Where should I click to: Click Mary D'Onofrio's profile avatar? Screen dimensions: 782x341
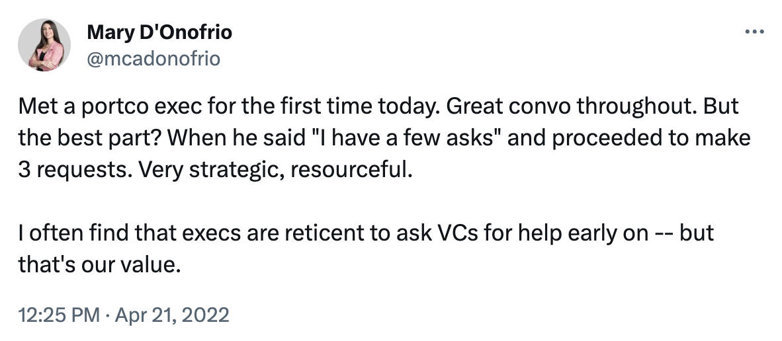point(45,44)
